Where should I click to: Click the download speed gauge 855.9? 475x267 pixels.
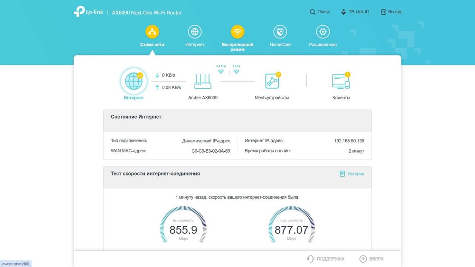183,225
